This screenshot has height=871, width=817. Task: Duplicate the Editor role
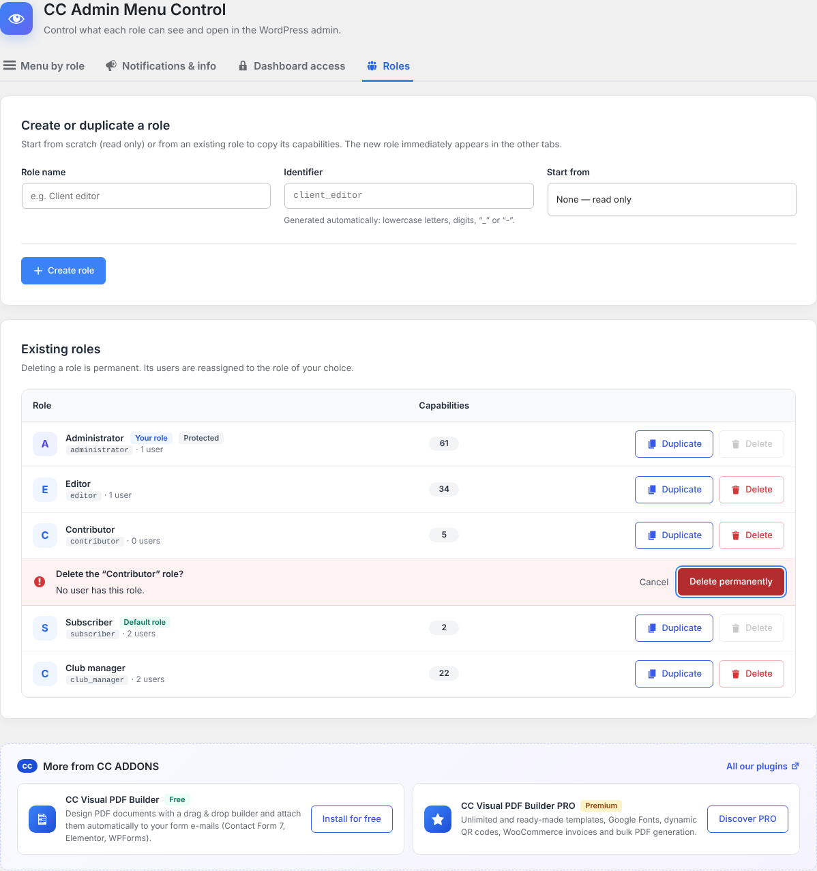674,490
